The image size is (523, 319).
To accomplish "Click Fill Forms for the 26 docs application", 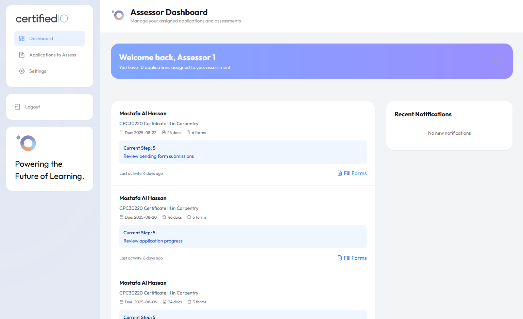I will [352, 173].
